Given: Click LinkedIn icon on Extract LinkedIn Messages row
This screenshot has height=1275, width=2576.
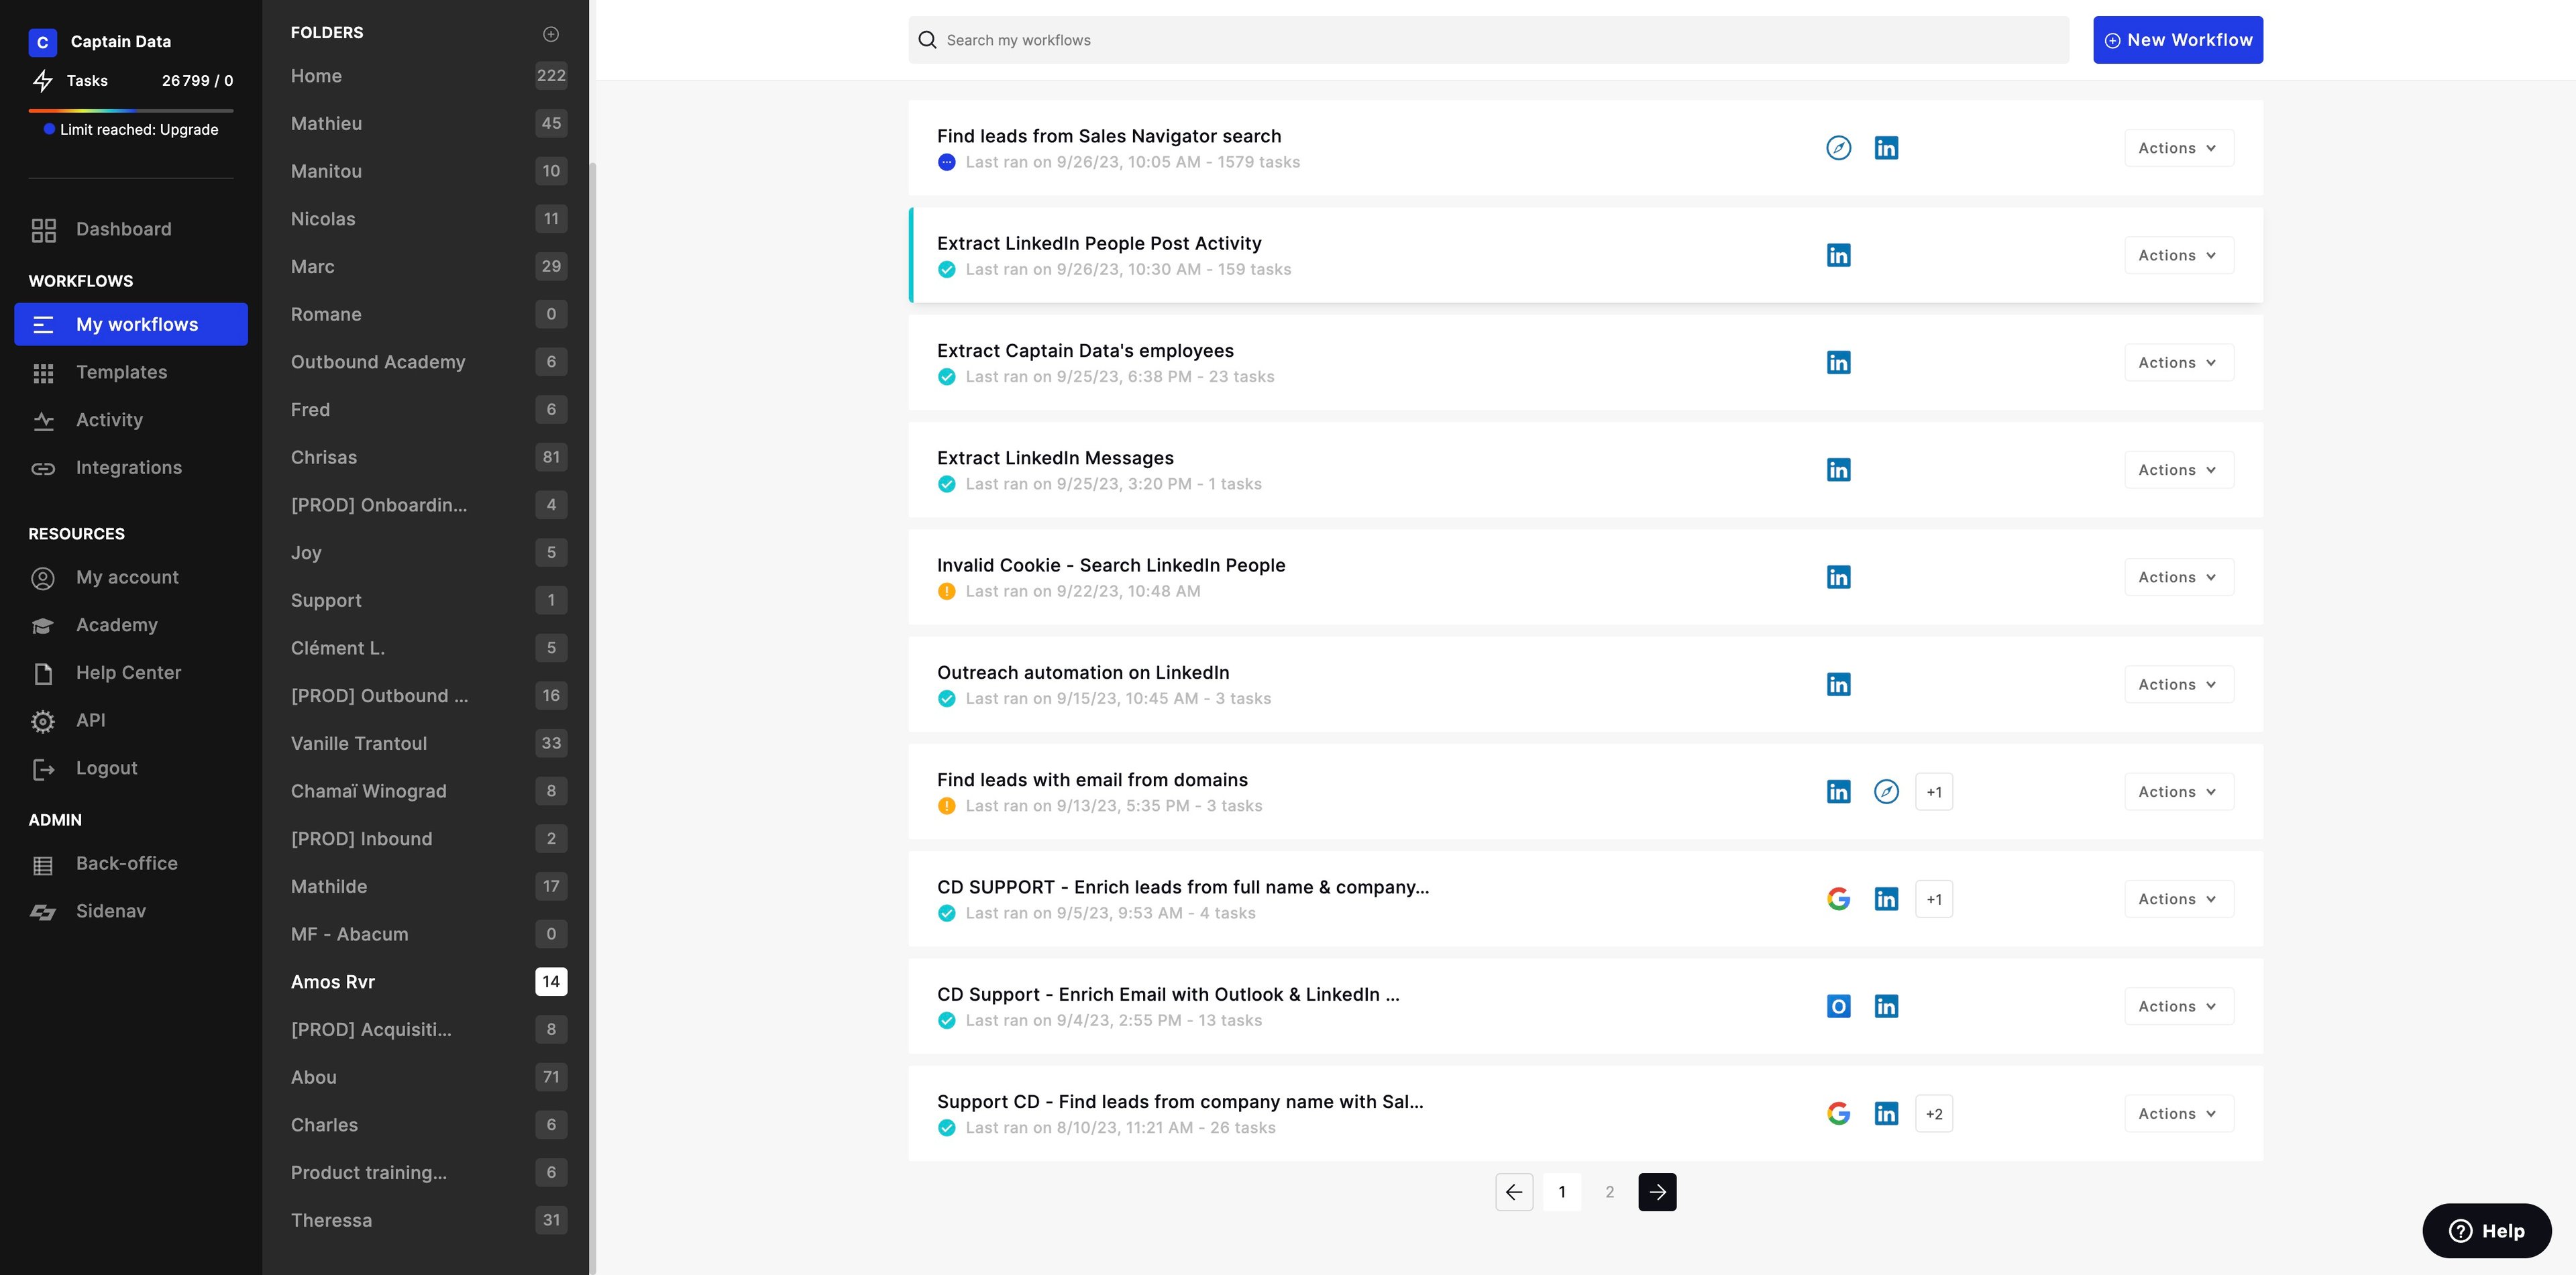Looking at the screenshot, I should pos(1838,470).
